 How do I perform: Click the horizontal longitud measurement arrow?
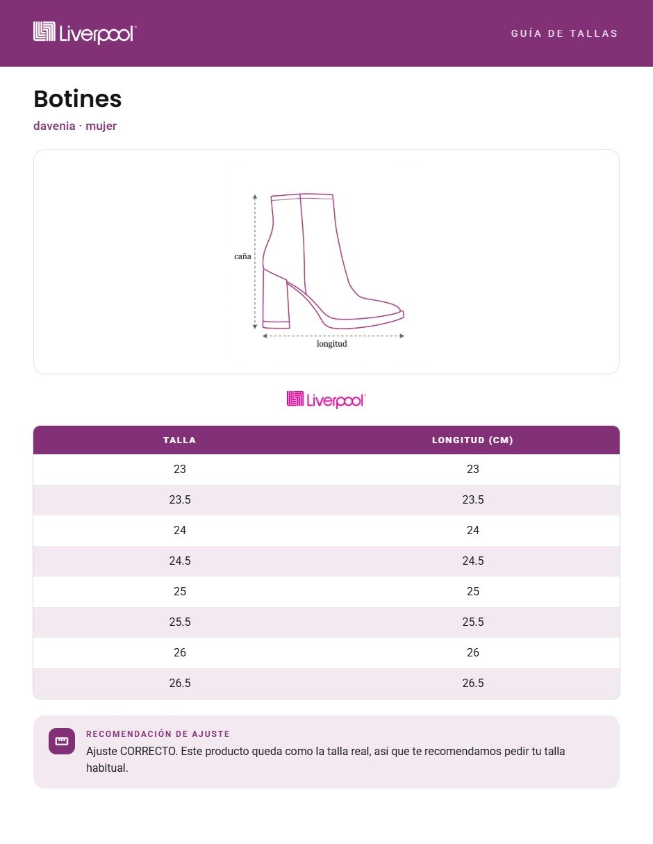(x=333, y=336)
